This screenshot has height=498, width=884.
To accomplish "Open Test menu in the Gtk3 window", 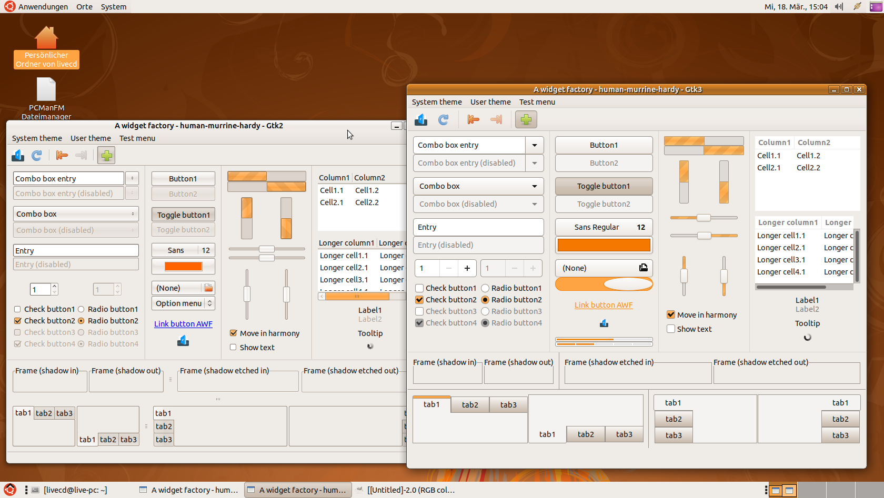I will (537, 102).
